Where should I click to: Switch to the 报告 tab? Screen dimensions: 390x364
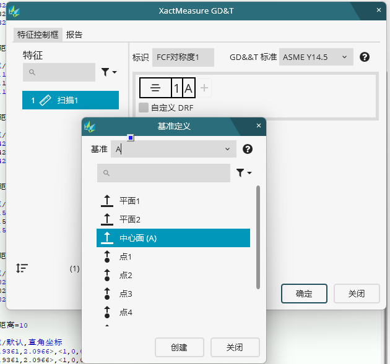(74, 35)
